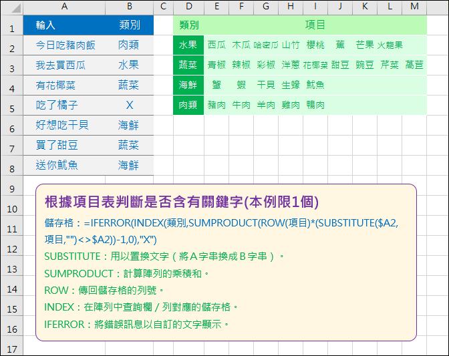Click the 櫻桃 item cell
This screenshot has width=449, height=356.
(315, 45)
